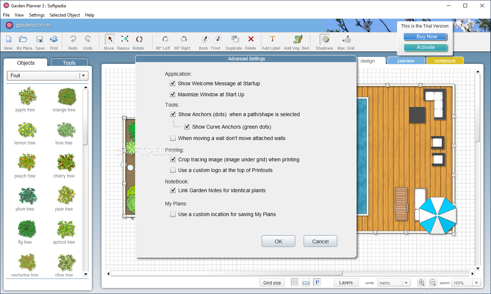Toggle Show Curve Anchors (green dots)
The image size is (491, 294).
pyautogui.click(x=187, y=127)
